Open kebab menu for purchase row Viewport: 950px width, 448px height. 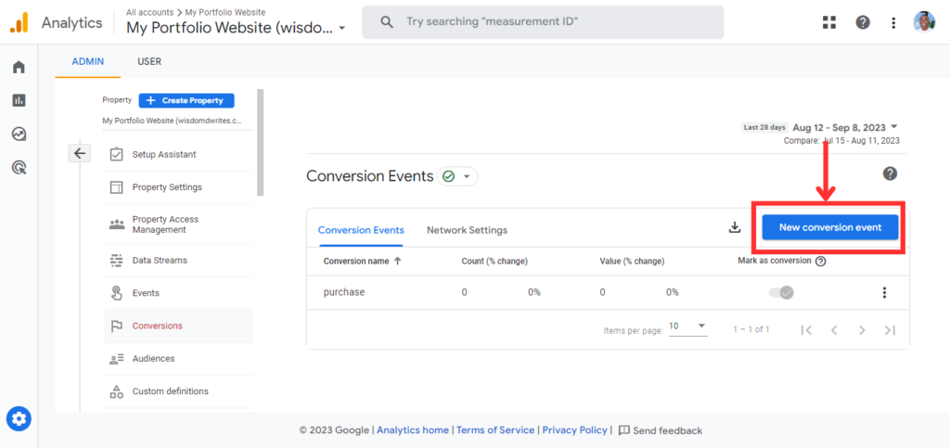click(x=884, y=293)
